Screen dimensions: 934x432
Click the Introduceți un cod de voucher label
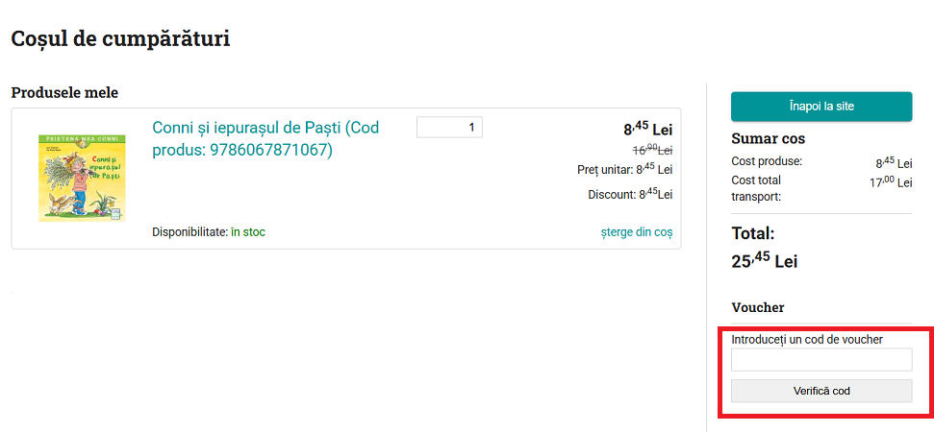tap(807, 339)
